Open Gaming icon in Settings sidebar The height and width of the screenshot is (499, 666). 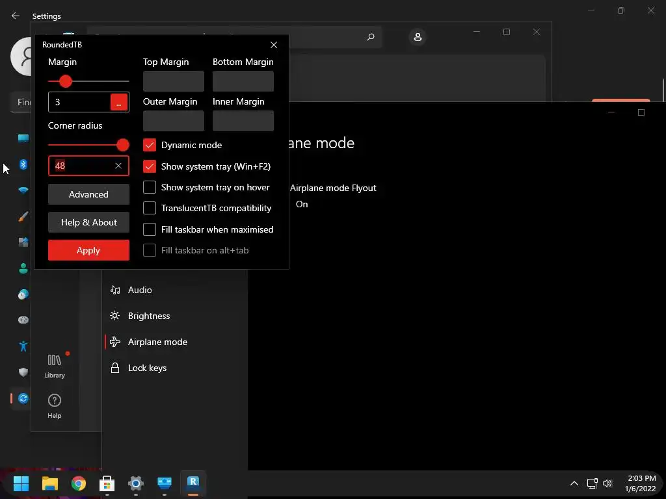[23, 320]
